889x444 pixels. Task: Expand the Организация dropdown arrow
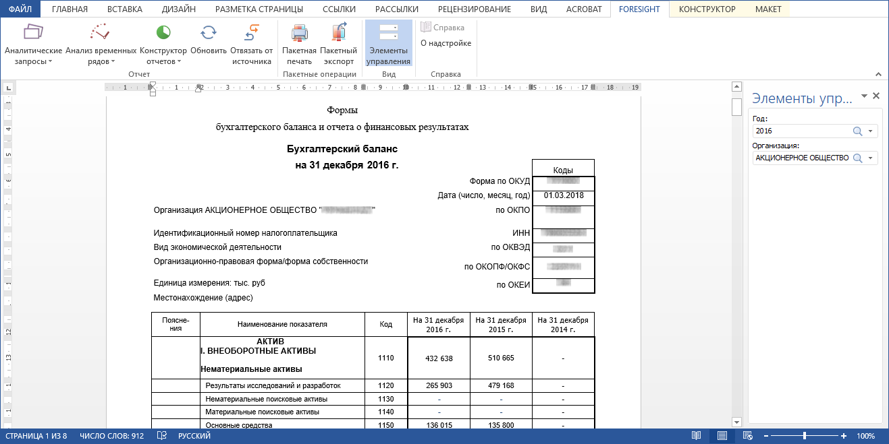pos(870,158)
